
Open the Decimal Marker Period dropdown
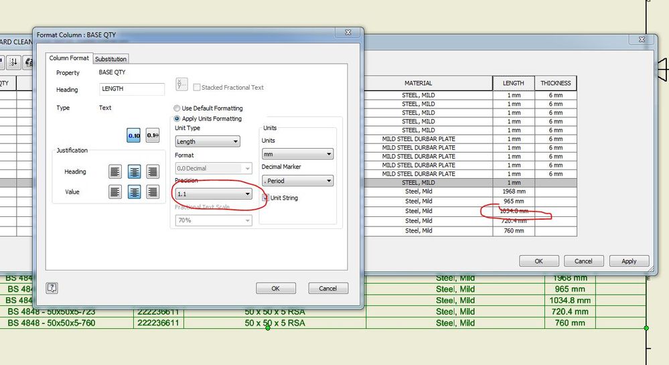pyautogui.click(x=297, y=181)
